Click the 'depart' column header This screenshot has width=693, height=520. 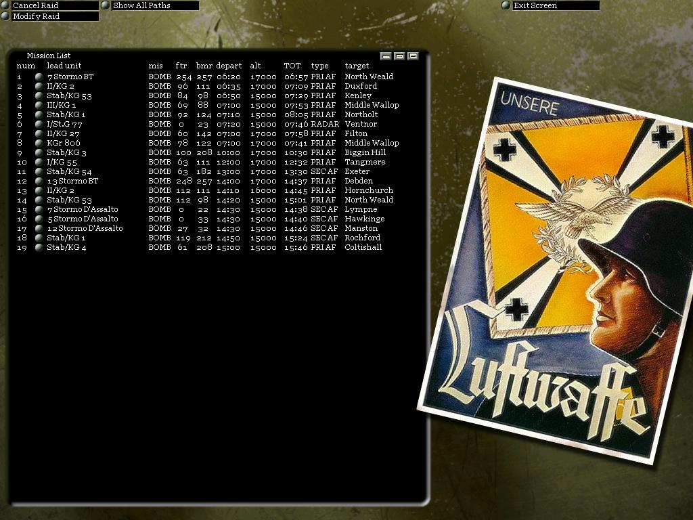coord(229,66)
